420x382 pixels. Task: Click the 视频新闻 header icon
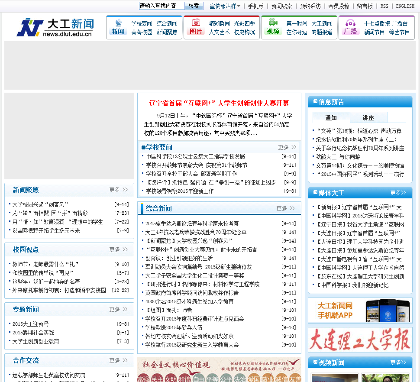pos(315,362)
